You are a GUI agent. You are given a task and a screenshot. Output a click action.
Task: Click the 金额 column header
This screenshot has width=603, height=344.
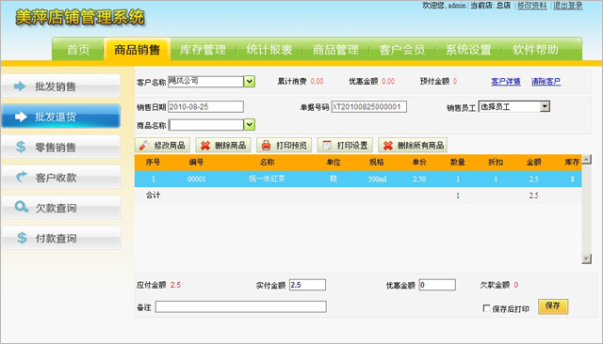click(534, 163)
